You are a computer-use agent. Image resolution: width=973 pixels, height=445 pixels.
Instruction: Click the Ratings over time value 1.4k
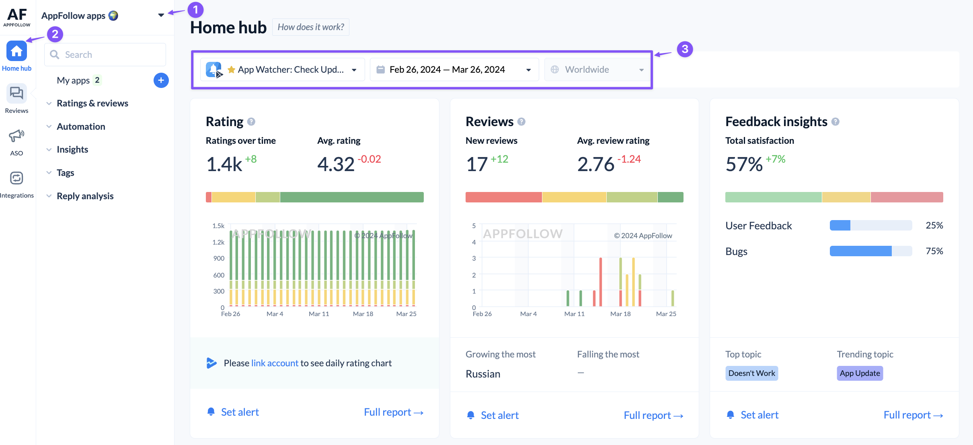click(224, 164)
